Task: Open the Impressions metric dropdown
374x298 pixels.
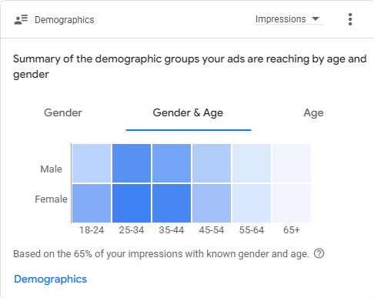Action: tap(289, 19)
